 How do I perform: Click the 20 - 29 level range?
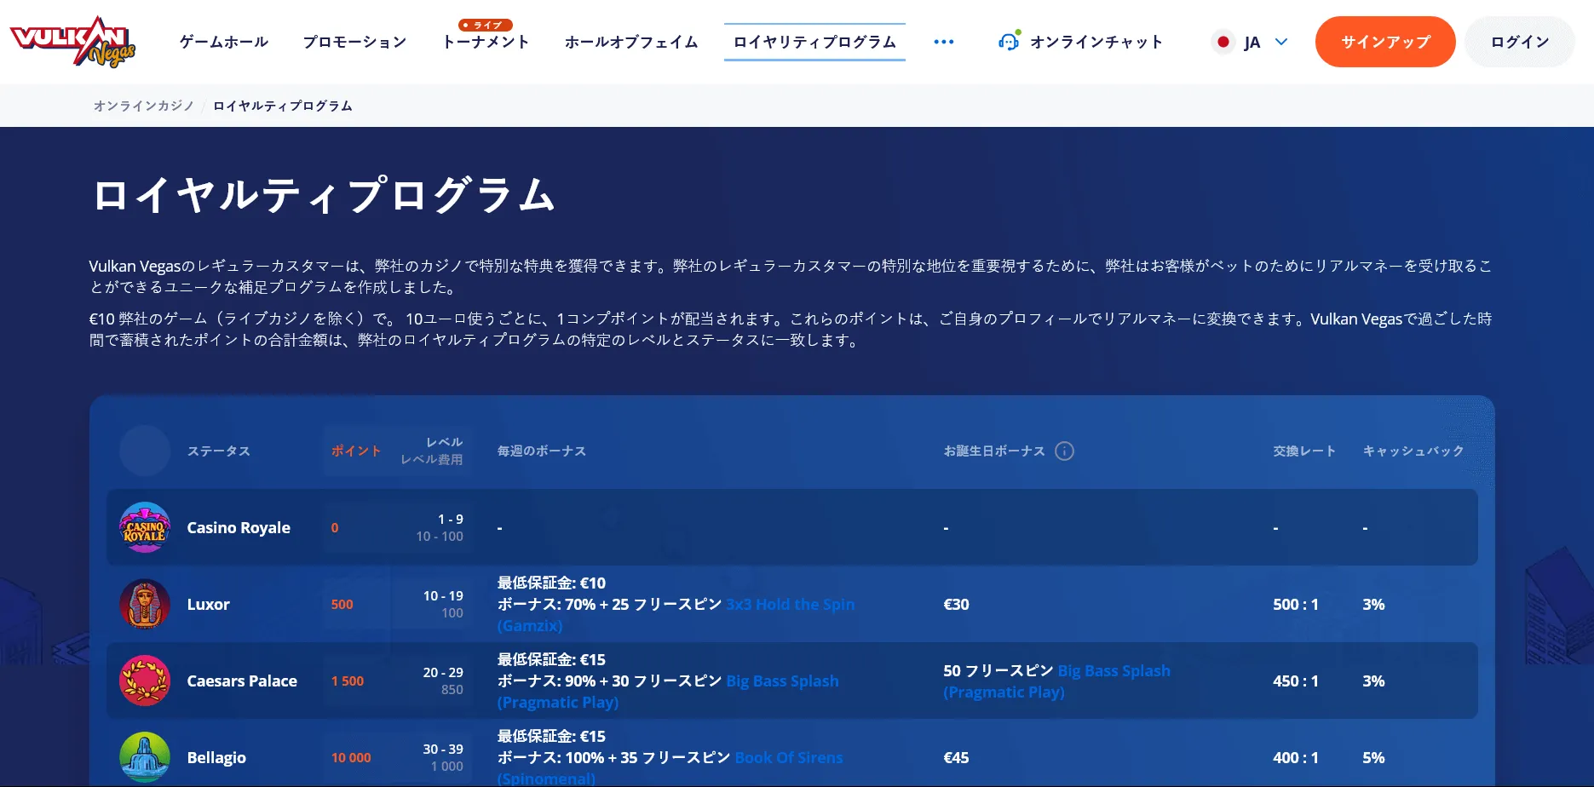pyautogui.click(x=443, y=672)
